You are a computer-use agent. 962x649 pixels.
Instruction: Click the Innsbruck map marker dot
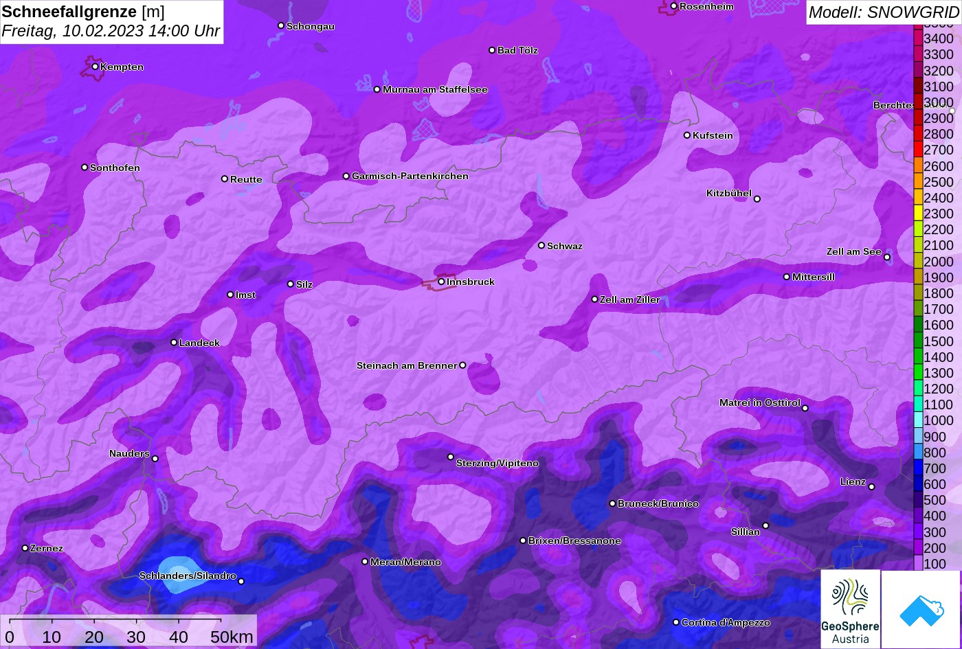pos(441,282)
